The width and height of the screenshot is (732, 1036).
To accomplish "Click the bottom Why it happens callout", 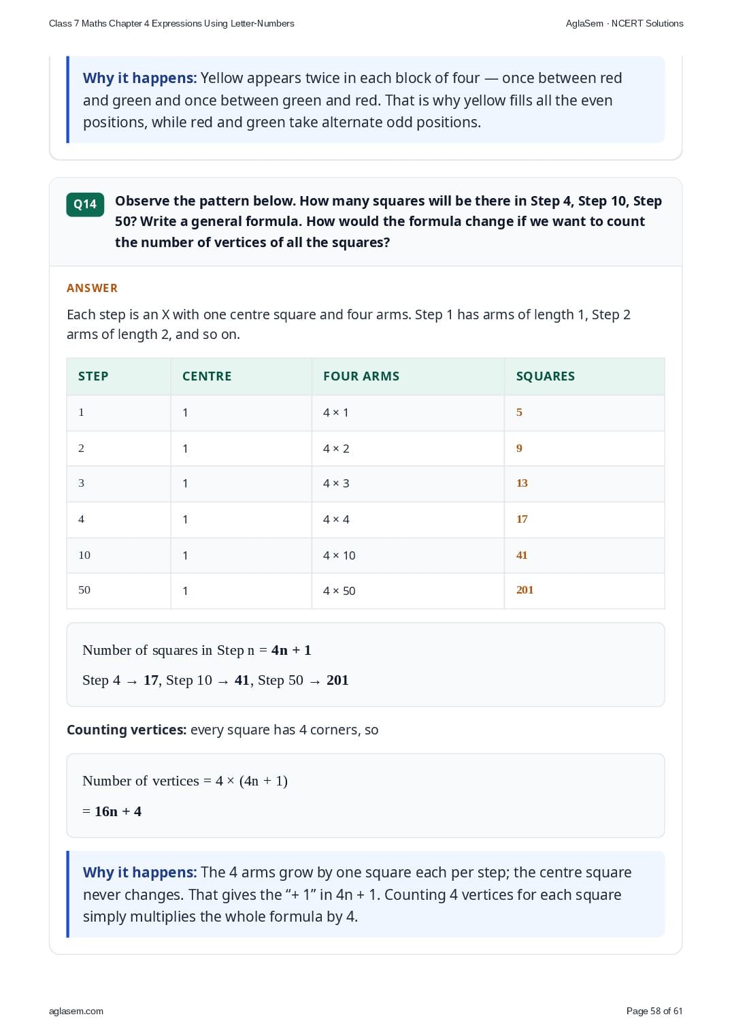I will (x=367, y=894).
